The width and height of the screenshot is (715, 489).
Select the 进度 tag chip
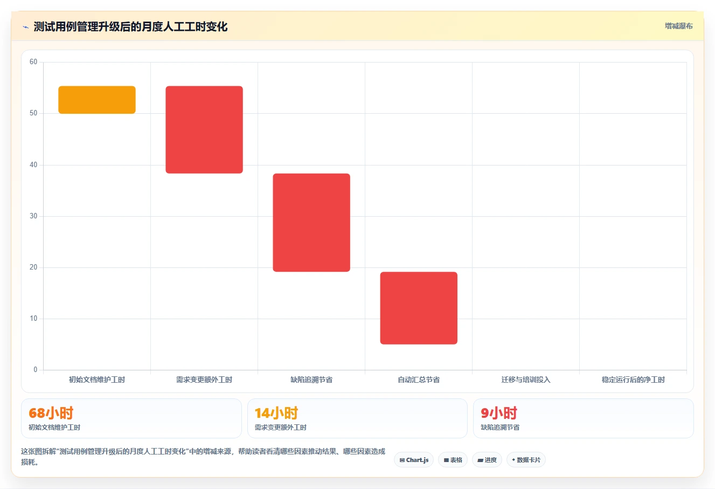tap(487, 460)
